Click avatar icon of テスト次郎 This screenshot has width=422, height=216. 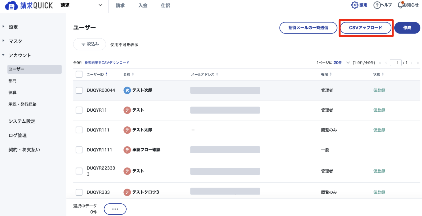[x=127, y=90]
